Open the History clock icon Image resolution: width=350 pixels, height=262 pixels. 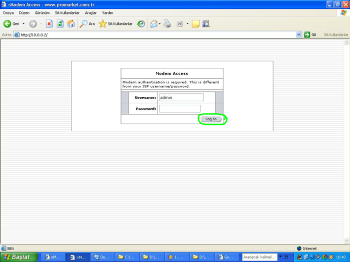pos(141,23)
